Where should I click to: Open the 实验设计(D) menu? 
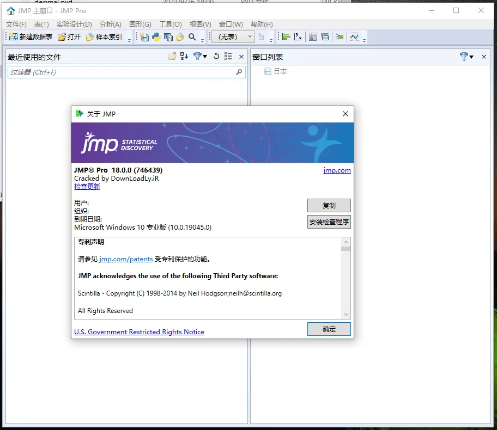[x=74, y=24]
